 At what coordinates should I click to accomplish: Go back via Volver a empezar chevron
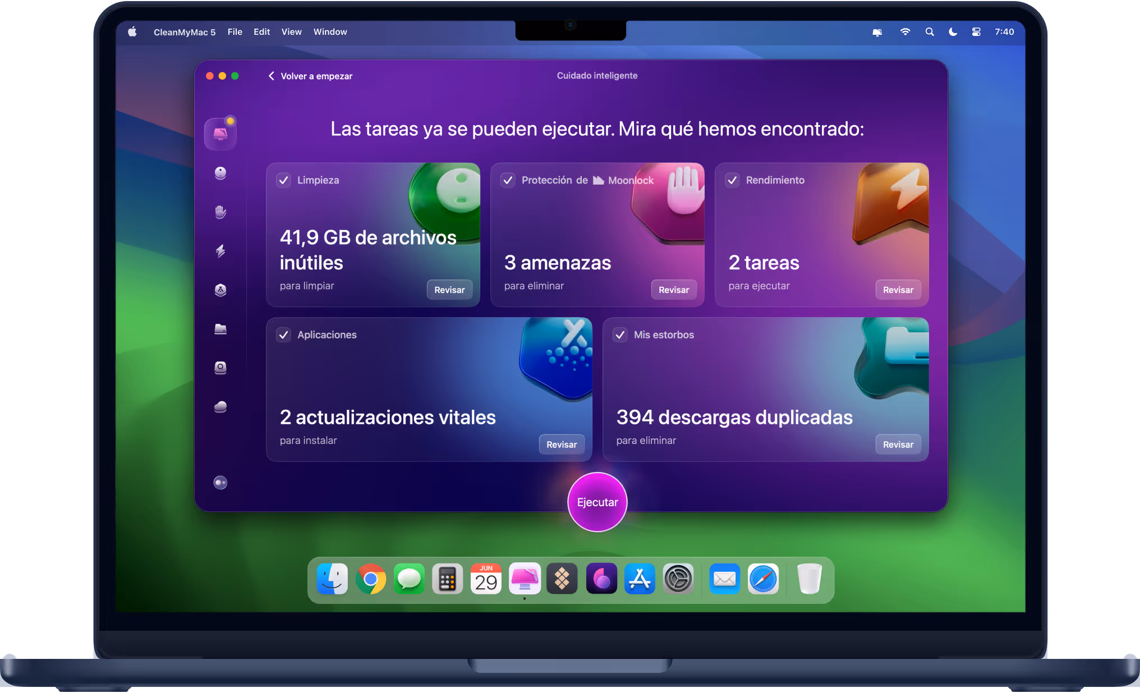[272, 76]
